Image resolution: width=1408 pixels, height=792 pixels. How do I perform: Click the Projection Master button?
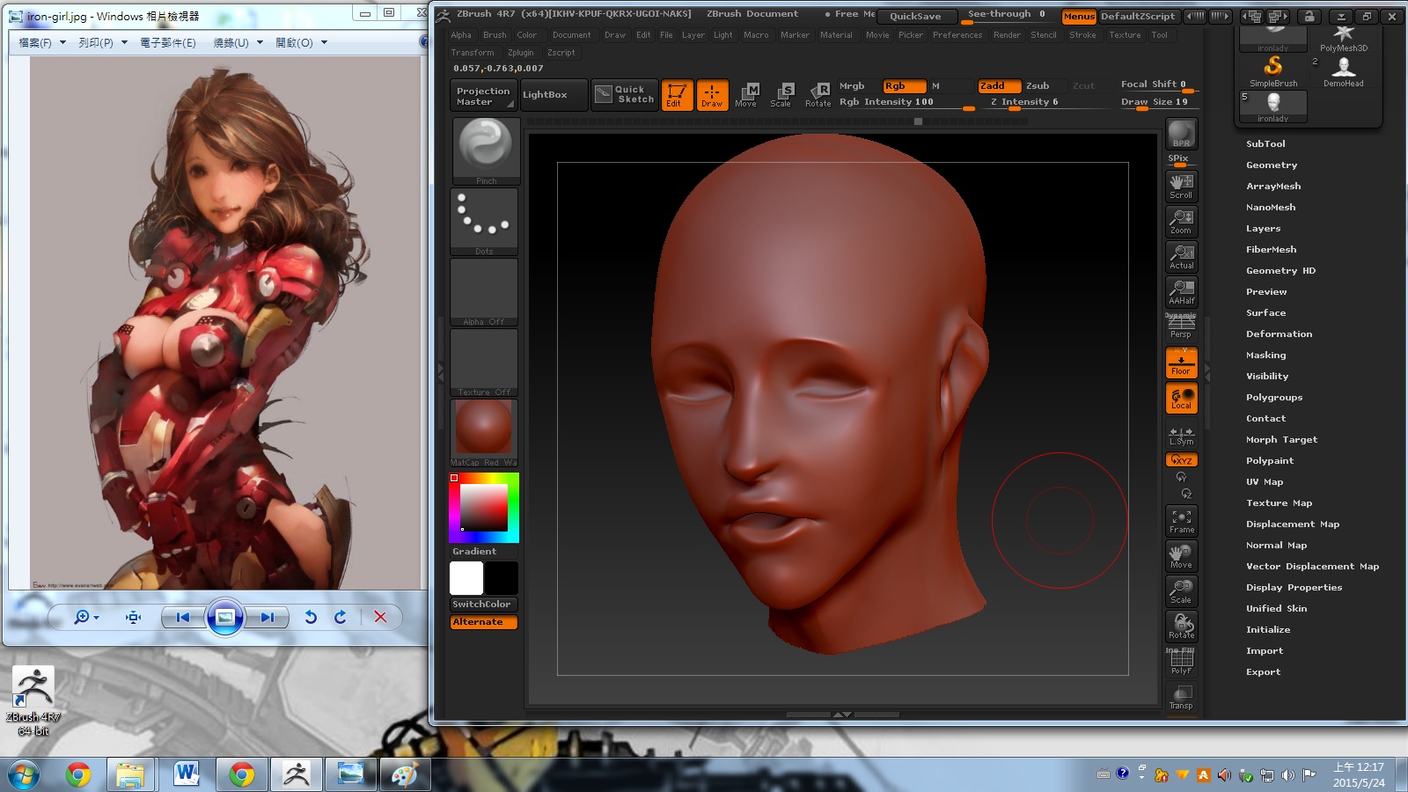tap(483, 96)
